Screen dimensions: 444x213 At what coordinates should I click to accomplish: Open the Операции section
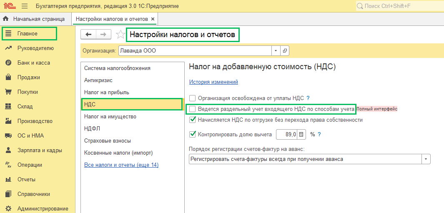(x=38, y=165)
